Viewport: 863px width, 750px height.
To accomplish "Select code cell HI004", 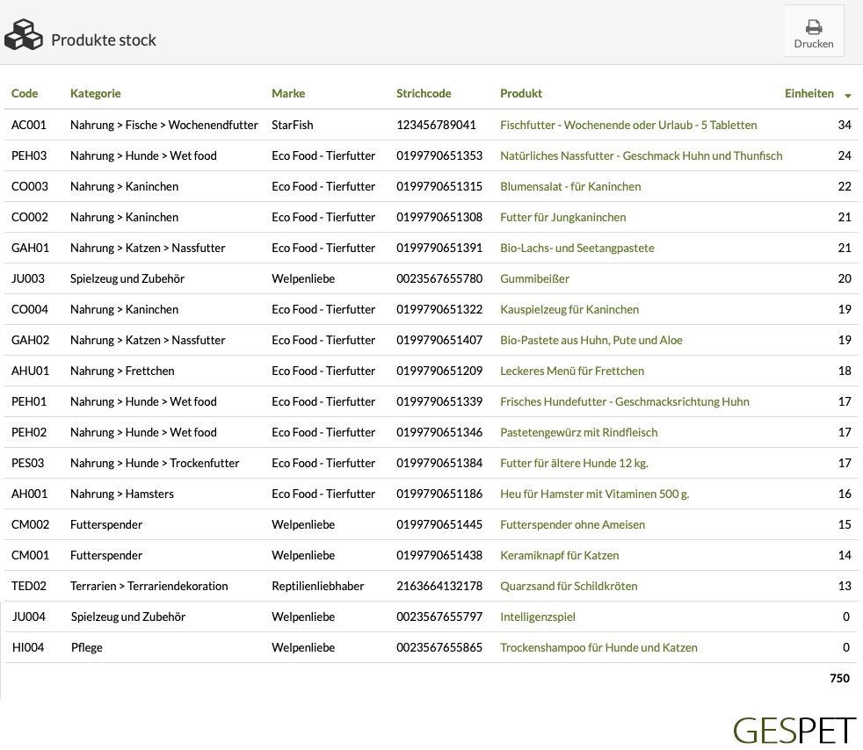I will pos(28,648).
